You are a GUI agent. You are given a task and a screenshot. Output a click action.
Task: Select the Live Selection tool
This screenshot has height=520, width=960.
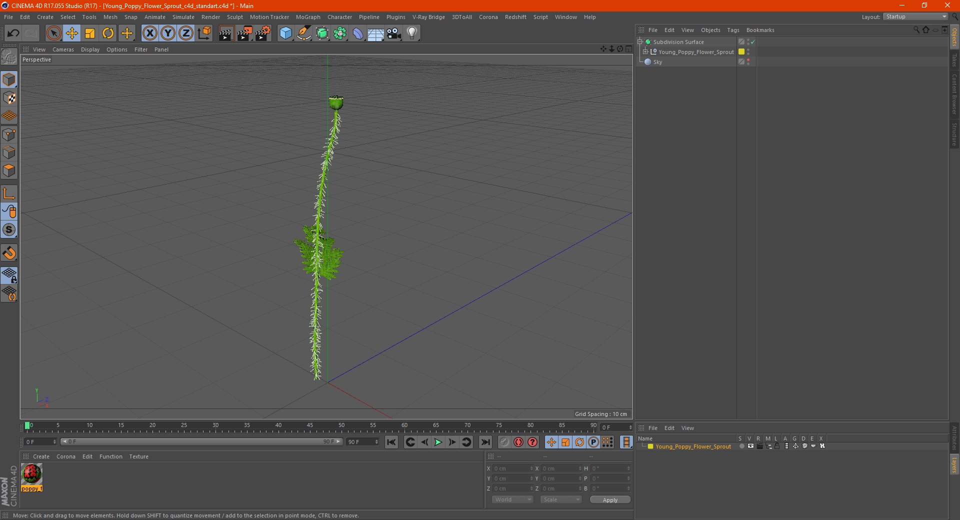(53, 33)
